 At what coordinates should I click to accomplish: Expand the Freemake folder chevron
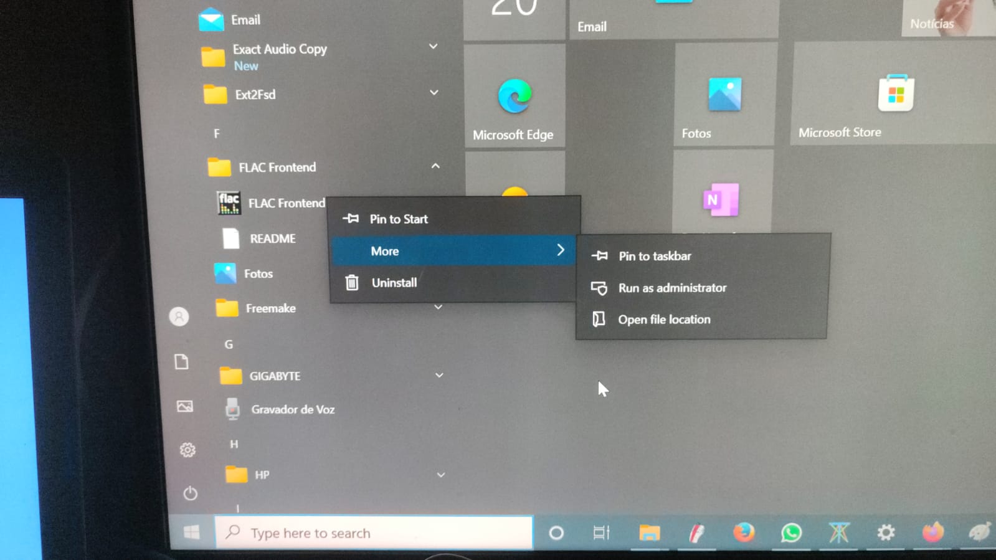coord(439,307)
